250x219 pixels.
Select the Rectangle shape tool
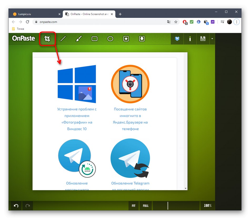coord(94,39)
